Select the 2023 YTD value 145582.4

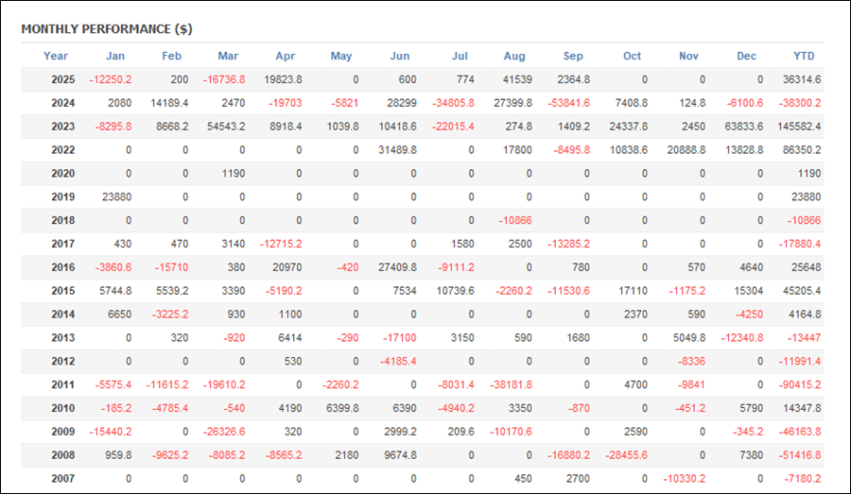pyautogui.click(x=796, y=127)
